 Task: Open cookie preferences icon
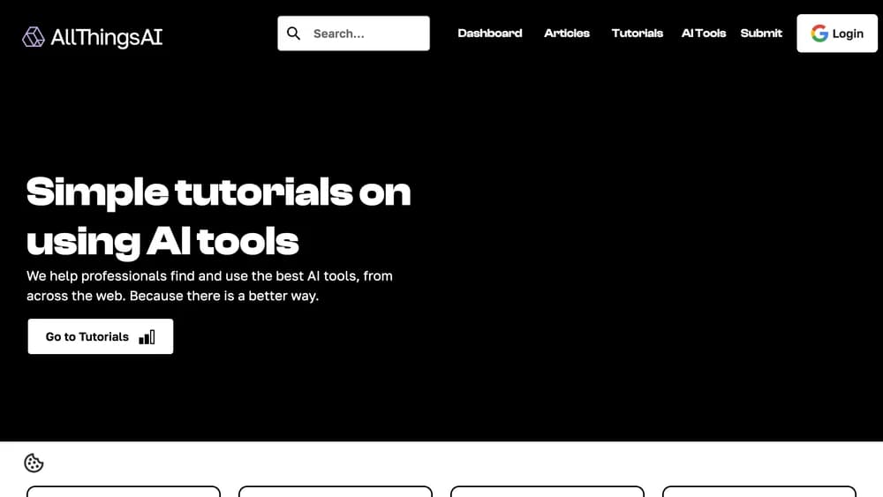coord(34,463)
